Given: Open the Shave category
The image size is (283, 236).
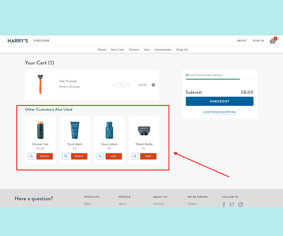Looking at the screenshot, I should (x=102, y=50).
